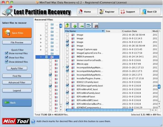163x127 pixels.
Task: Click the tree panel vertical scrollbar thumb
Action: coord(61,26)
